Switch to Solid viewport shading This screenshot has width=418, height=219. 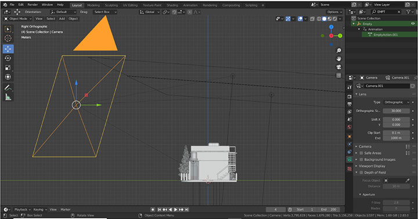coord(324,19)
